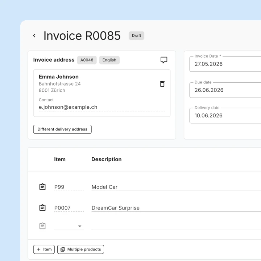The height and width of the screenshot is (261, 261).
Task: Click the P0007 item code field
Action: pyautogui.click(x=69, y=208)
